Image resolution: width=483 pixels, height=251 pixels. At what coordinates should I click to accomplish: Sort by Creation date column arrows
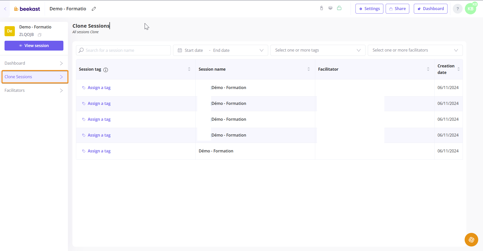(x=459, y=69)
